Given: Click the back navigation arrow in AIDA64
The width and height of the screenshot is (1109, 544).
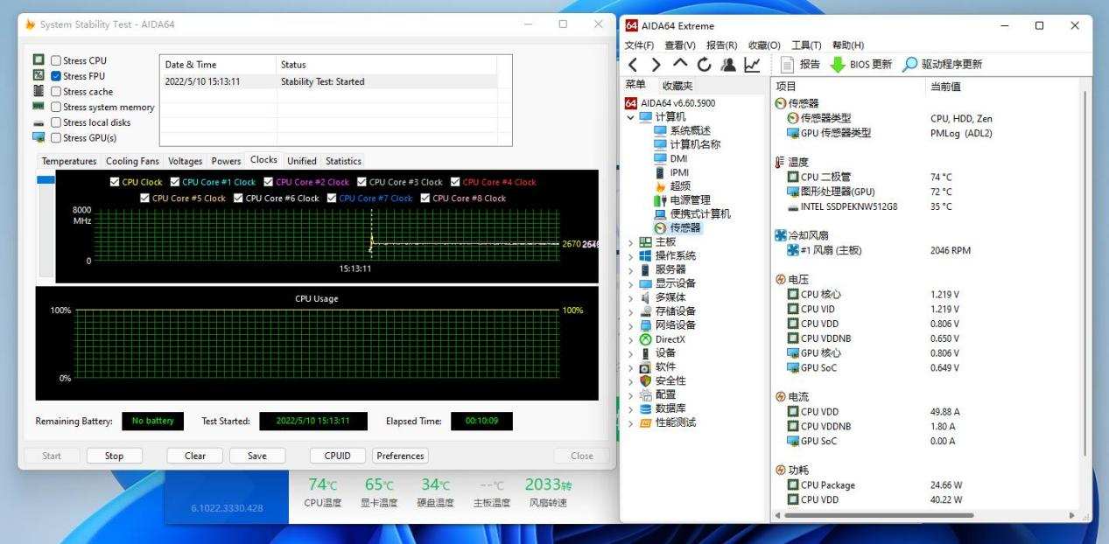Looking at the screenshot, I should 634,65.
